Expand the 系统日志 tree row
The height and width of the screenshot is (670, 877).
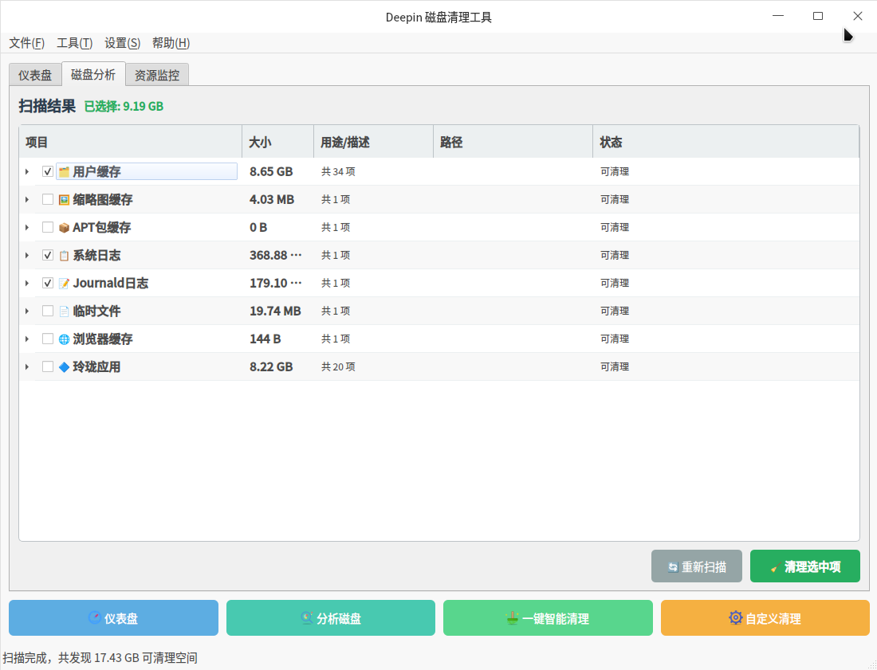point(26,256)
